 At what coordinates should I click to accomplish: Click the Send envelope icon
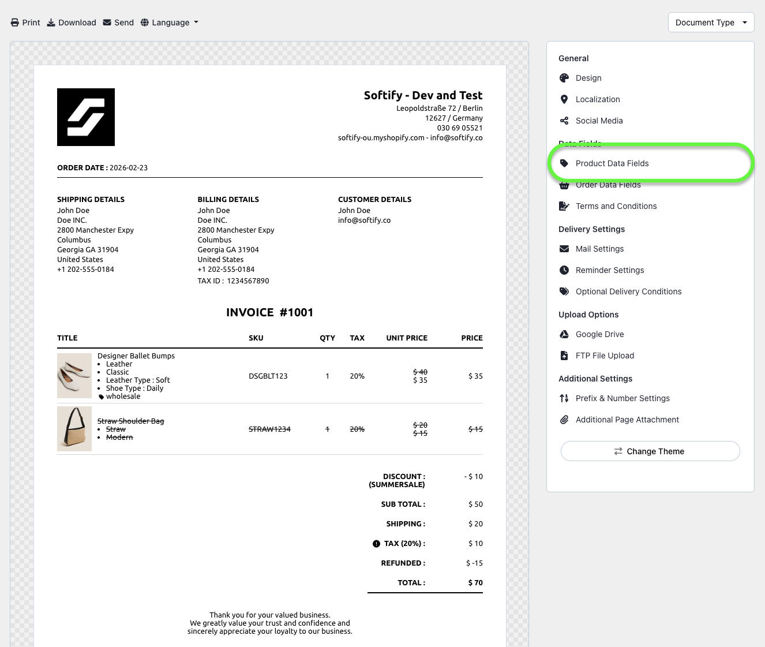click(x=107, y=23)
